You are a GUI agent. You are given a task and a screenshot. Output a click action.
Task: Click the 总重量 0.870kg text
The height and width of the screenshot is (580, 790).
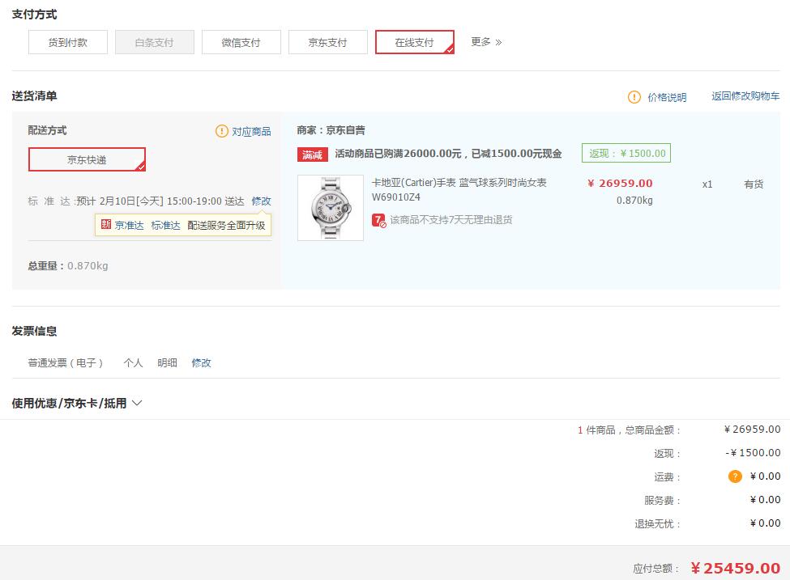[x=68, y=265]
